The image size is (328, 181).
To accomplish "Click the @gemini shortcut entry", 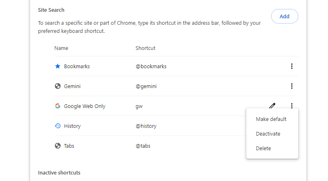I will point(146,86).
